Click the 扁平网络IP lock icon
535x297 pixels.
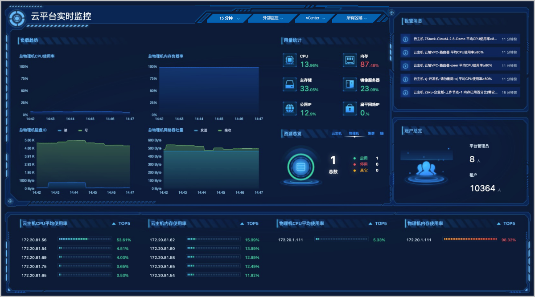point(350,108)
